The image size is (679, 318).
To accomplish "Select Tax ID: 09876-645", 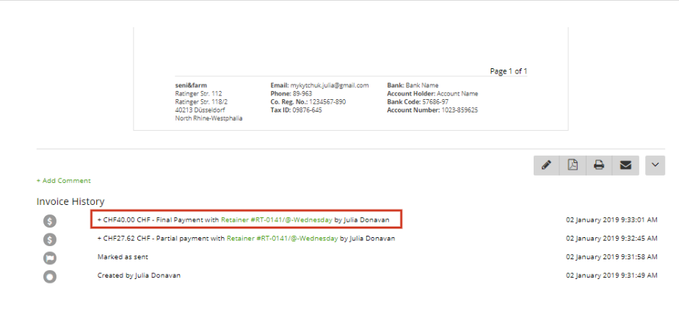I will click(x=297, y=110).
